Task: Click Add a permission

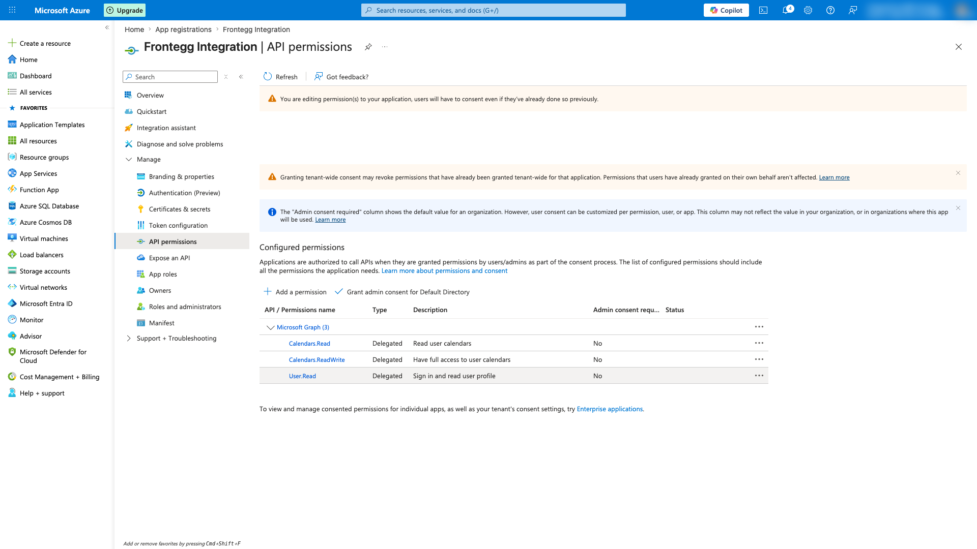Action: click(x=295, y=292)
